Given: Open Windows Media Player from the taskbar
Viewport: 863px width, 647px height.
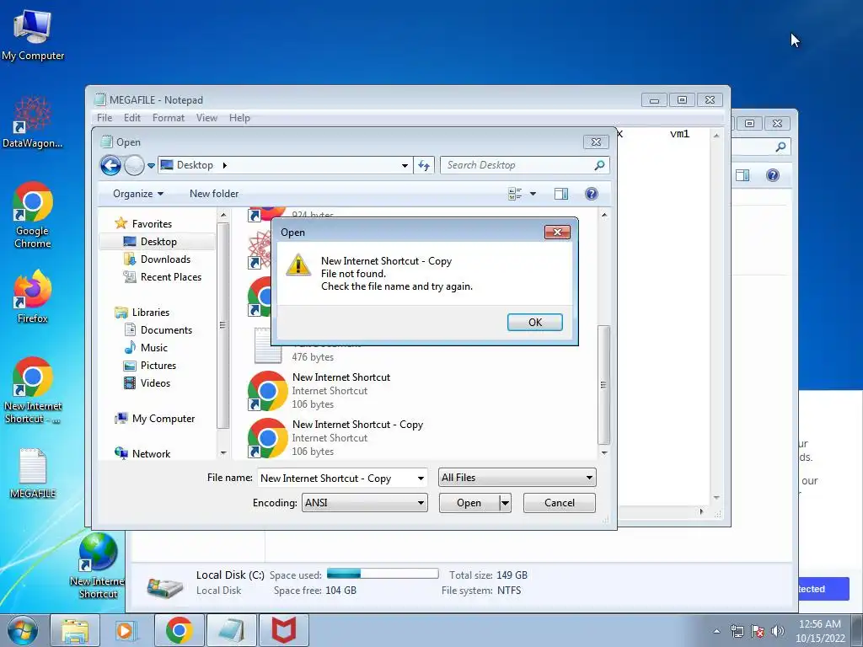Looking at the screenshot, I should tap(126, 630).
